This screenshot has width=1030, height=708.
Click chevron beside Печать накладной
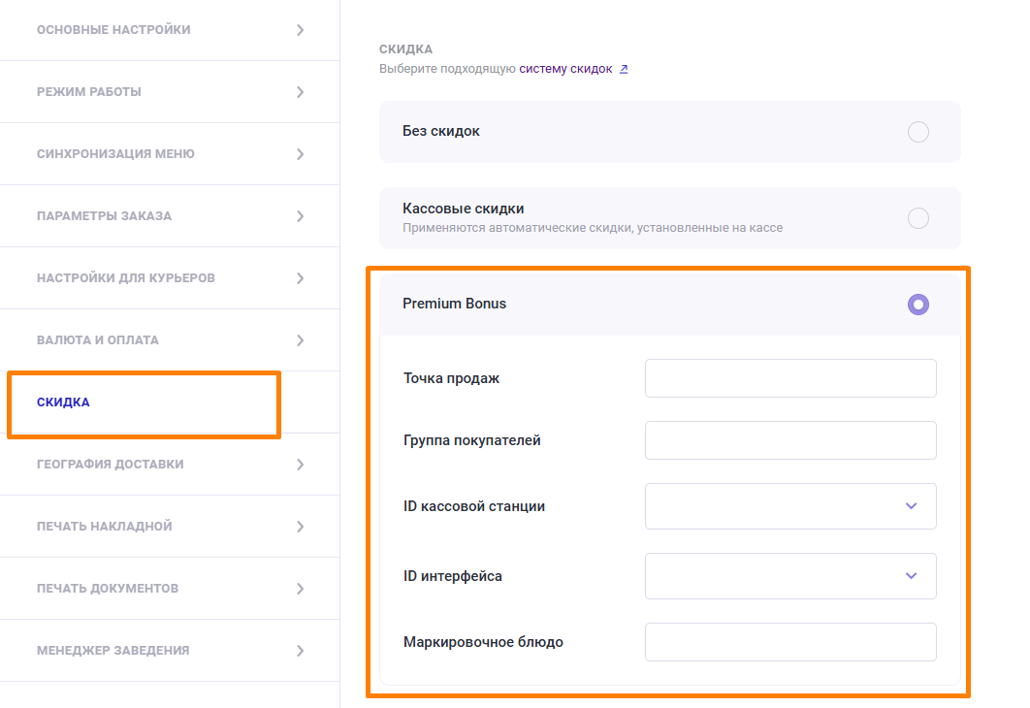[x=300, y=527]
